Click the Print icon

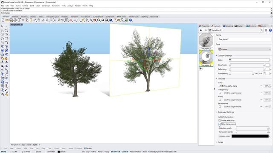[15, 20]
